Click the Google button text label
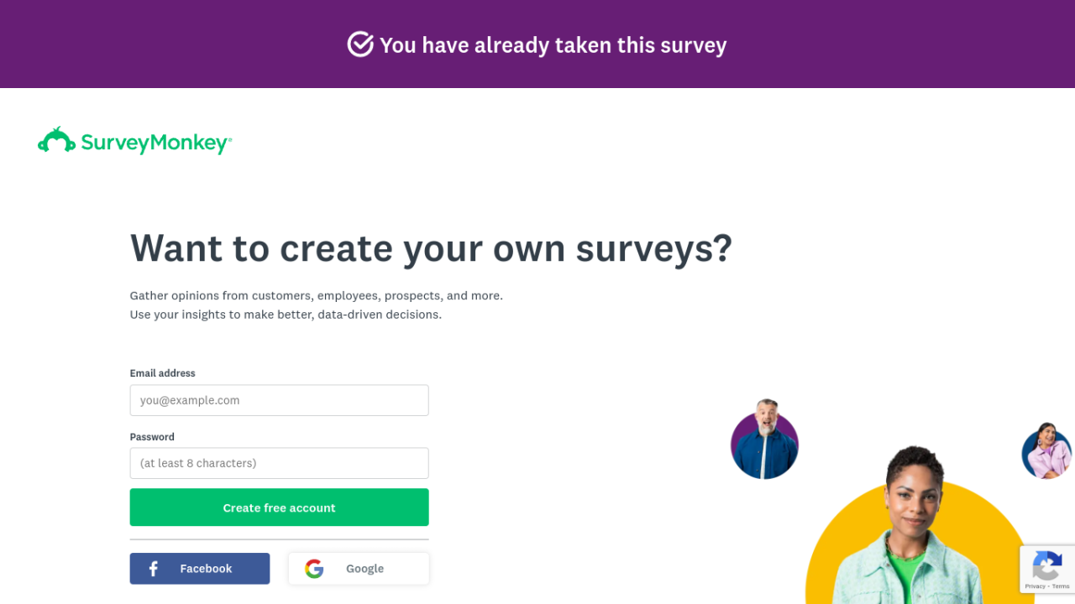 (364, 569)
